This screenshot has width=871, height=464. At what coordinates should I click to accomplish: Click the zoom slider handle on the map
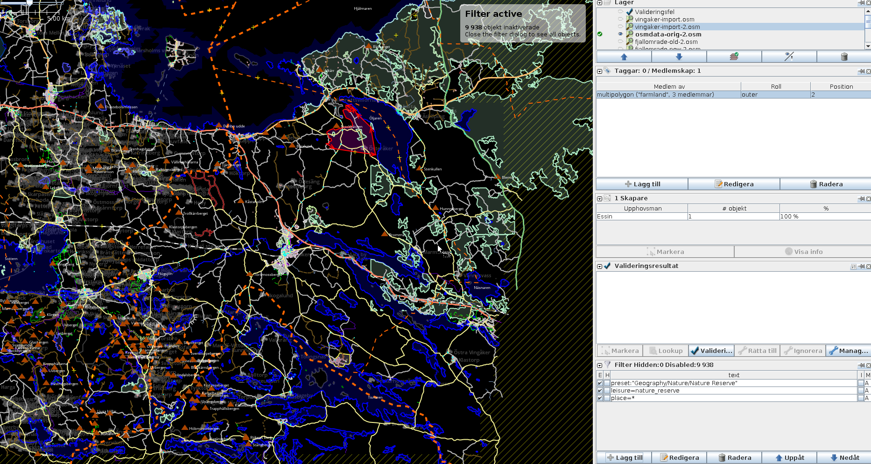pos(29,3)
